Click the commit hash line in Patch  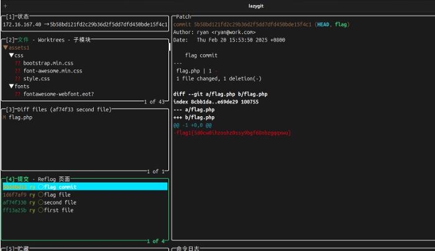pos(262,24)
